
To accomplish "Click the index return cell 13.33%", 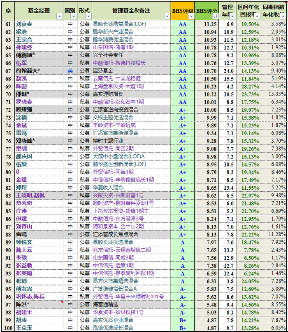I will [x=274, y=94].
